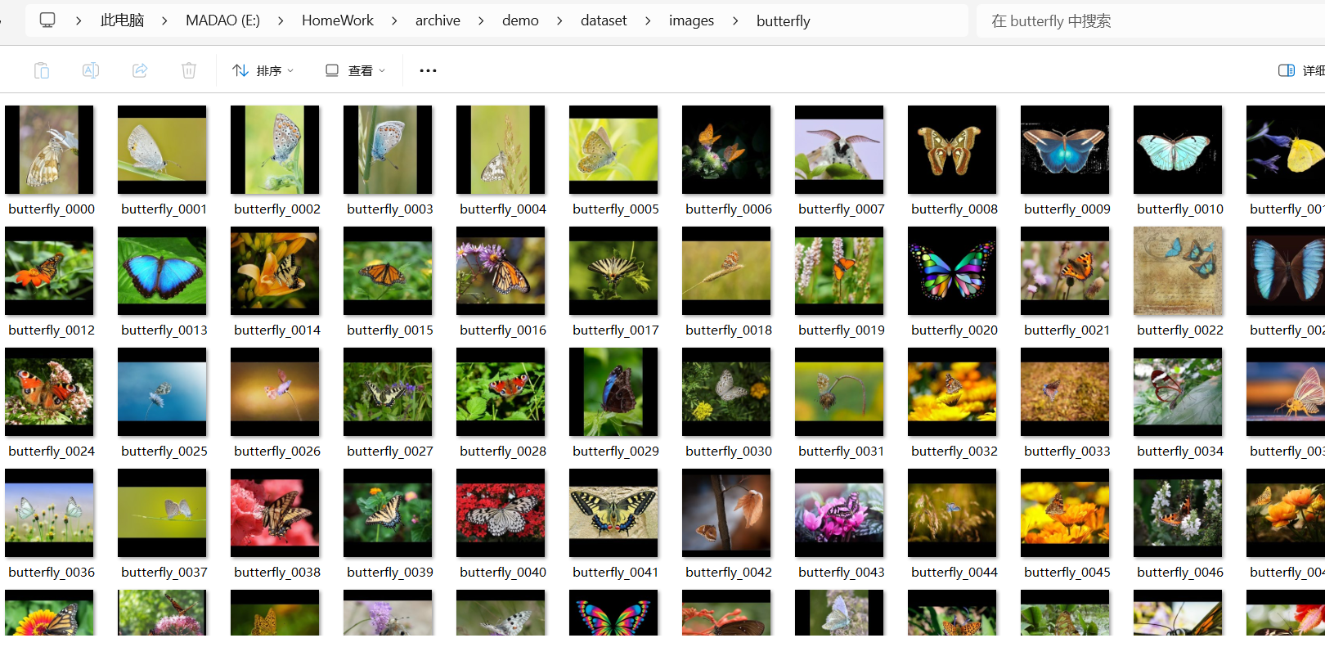Go to images folder breadcrumb

click(691, 20)
